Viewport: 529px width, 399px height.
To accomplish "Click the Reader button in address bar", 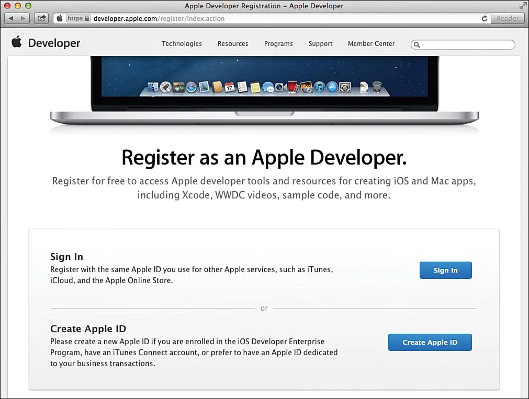I will point(508,18).
